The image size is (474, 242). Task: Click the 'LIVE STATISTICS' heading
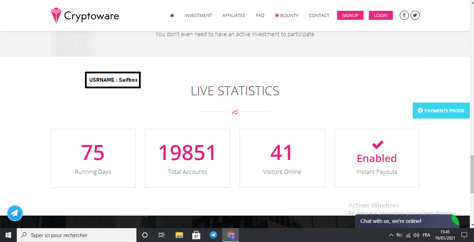pos(235,91)
